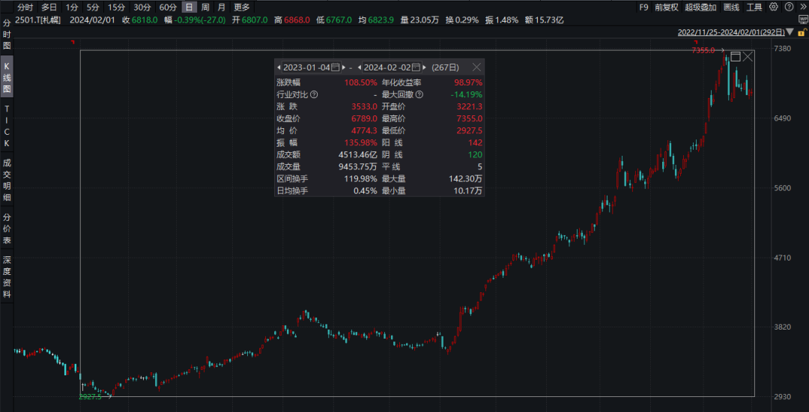The image size is (809, 412).
Task: Open the 工具 tools menu
Action: [754, 7]
